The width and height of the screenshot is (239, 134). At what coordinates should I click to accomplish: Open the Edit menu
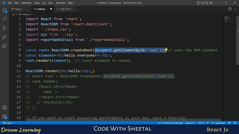(x=16, y=3)
